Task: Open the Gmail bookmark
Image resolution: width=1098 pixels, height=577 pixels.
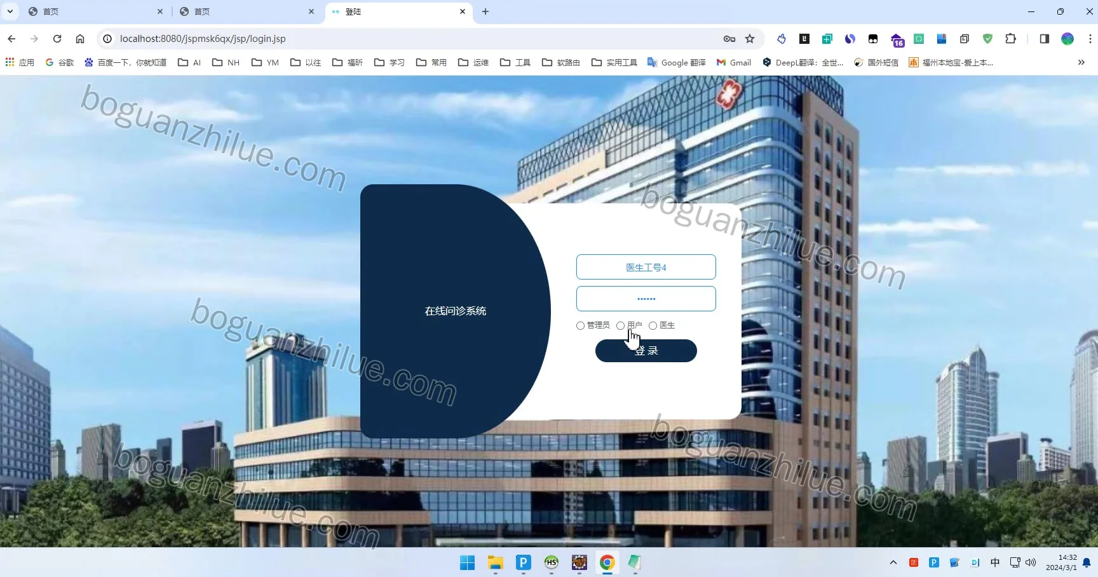Action: pos(734,62)
